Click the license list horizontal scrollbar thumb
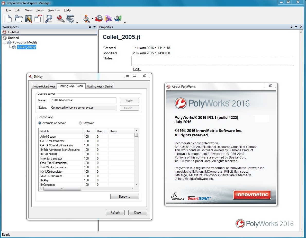Screen dimensions: 306x238 [x=62, y=189]
